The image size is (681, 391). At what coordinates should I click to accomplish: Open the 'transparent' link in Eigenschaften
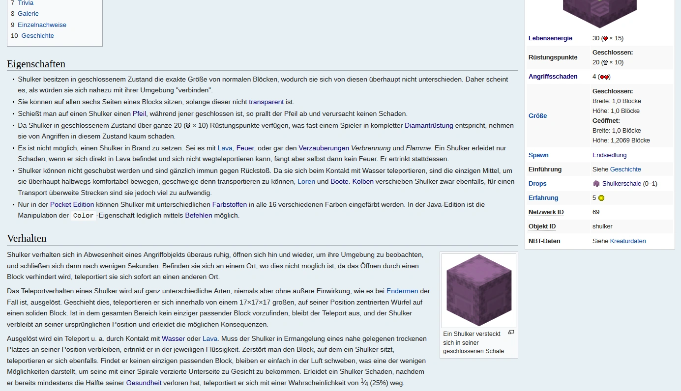click(266, 102)
